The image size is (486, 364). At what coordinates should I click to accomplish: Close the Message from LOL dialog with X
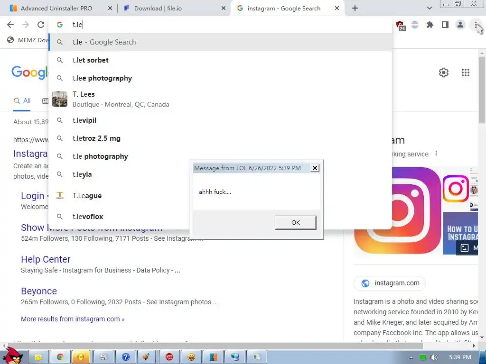[315, 168]
